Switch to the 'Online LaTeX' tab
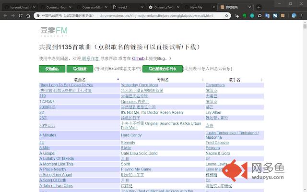This screenshot has width=307, height=192. pyautogui.click(x=164, y=7)
